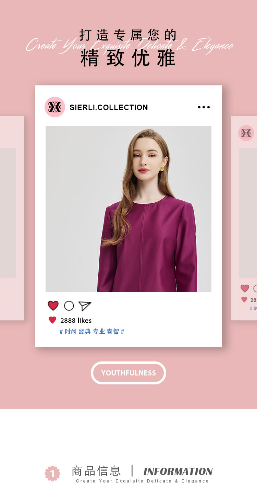Image resolution: width=257 pixels, height=501 pixels.
Task: Click the pink SIERLI profile avatar
Action: [55, 107]
